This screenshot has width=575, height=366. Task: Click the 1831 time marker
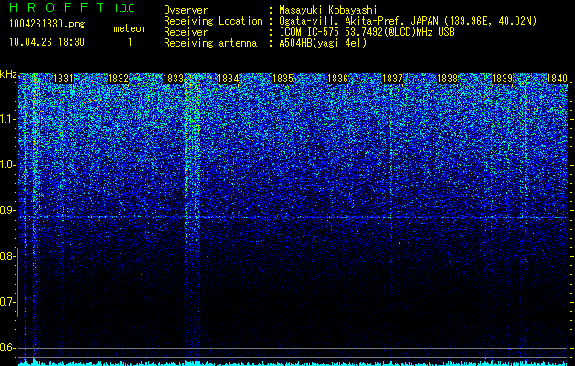tap(63, 79)
